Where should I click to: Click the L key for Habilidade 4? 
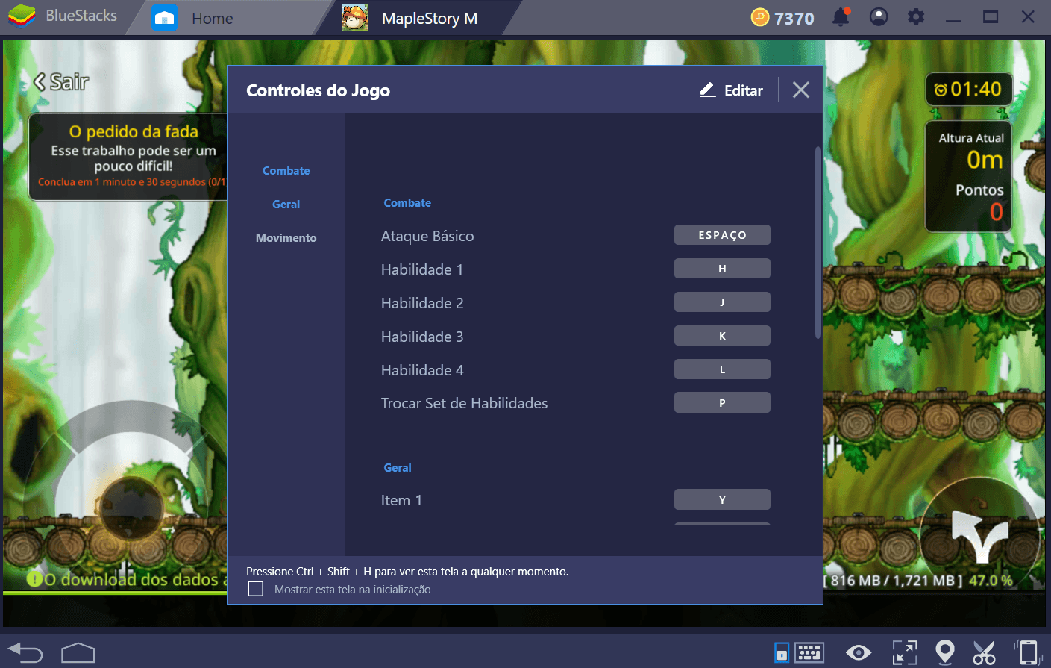(x=722, y=369)
